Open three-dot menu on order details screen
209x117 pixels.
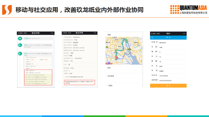coord(95,33)
